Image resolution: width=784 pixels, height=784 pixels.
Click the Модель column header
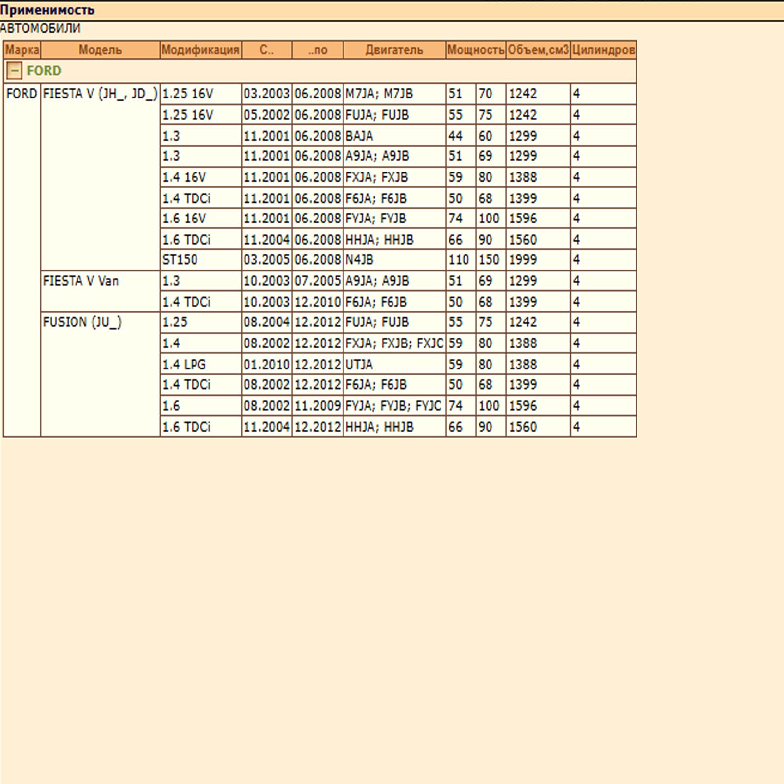(x=100, y=50)
